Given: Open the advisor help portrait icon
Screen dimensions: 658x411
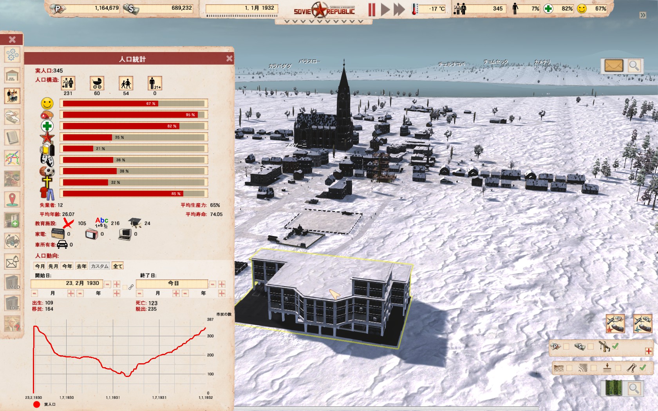Looking at the screenshot, I should click(x=12, y=324).
